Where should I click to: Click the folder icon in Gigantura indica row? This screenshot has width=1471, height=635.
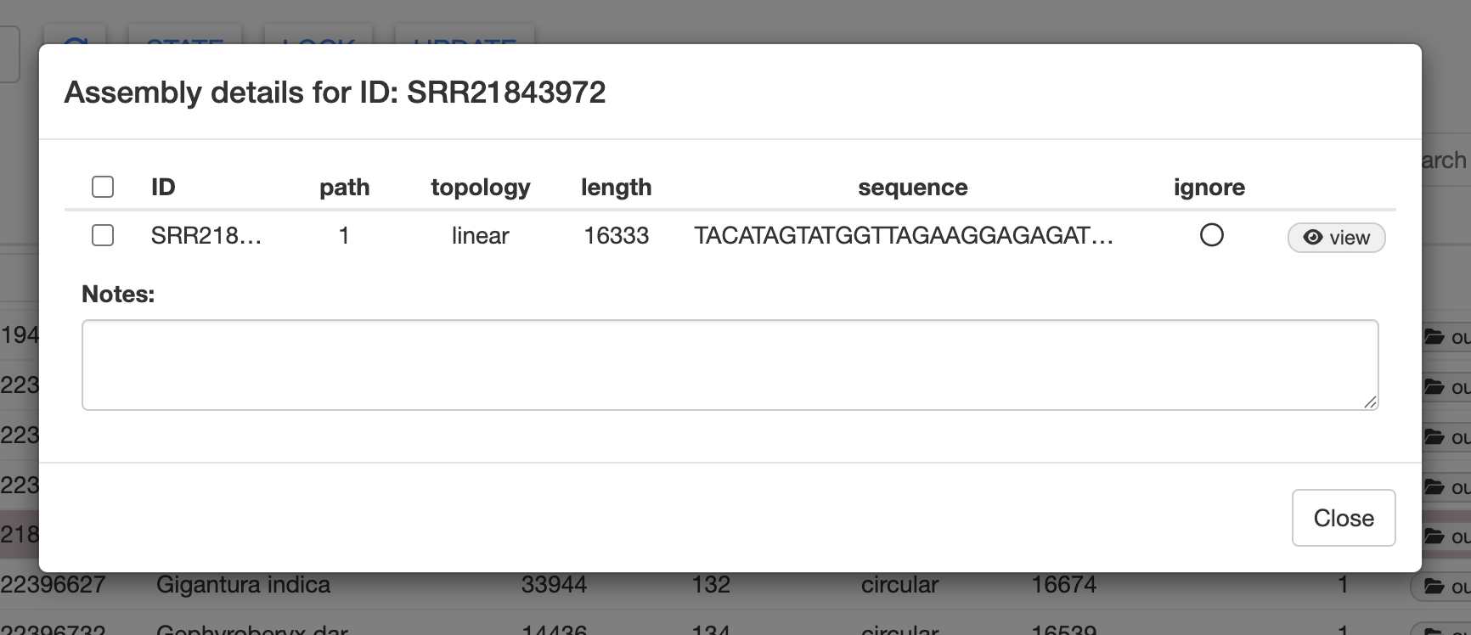click(1434, 586)
